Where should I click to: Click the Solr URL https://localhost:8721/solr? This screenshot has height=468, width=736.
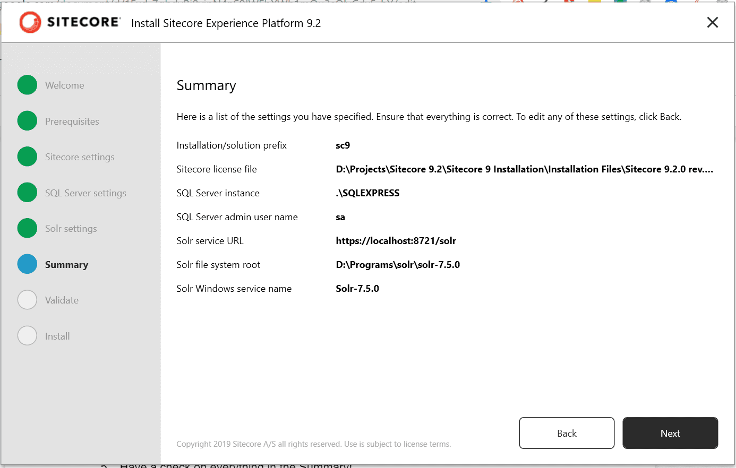click(x=396, y=241)
